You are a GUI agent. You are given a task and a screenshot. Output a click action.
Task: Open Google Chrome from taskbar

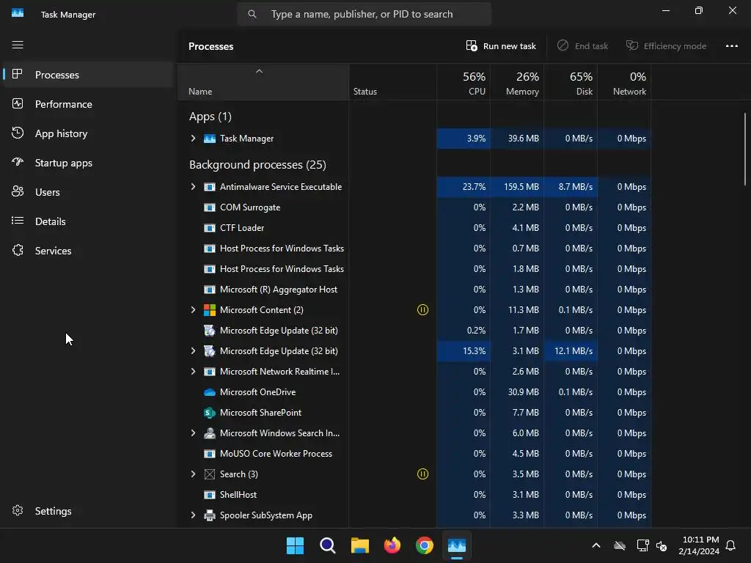click(425, 545)
